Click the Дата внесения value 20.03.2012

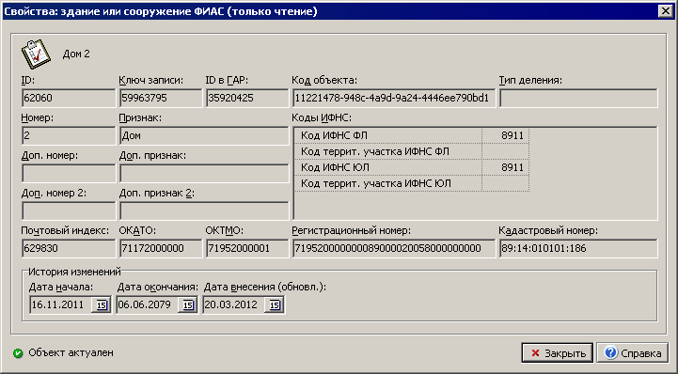(x=231, y=304)
